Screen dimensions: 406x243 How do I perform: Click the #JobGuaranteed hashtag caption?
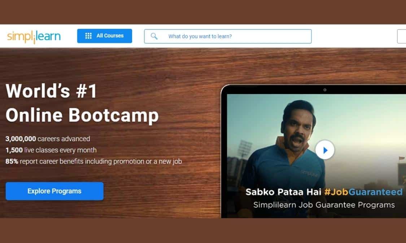tap(363, 192)
